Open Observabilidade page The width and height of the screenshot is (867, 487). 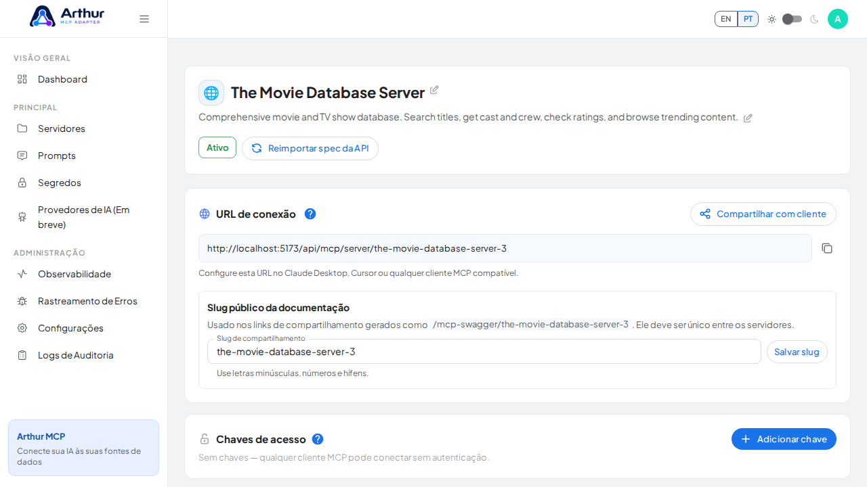click(x=83, y=274)
